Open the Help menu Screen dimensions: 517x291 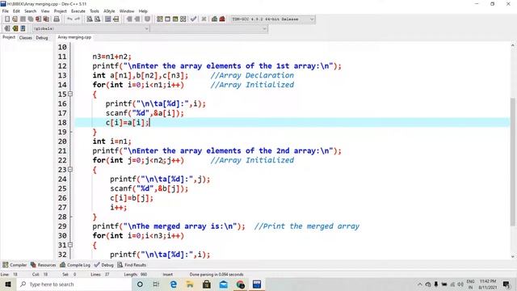click(x=143, y=11)
